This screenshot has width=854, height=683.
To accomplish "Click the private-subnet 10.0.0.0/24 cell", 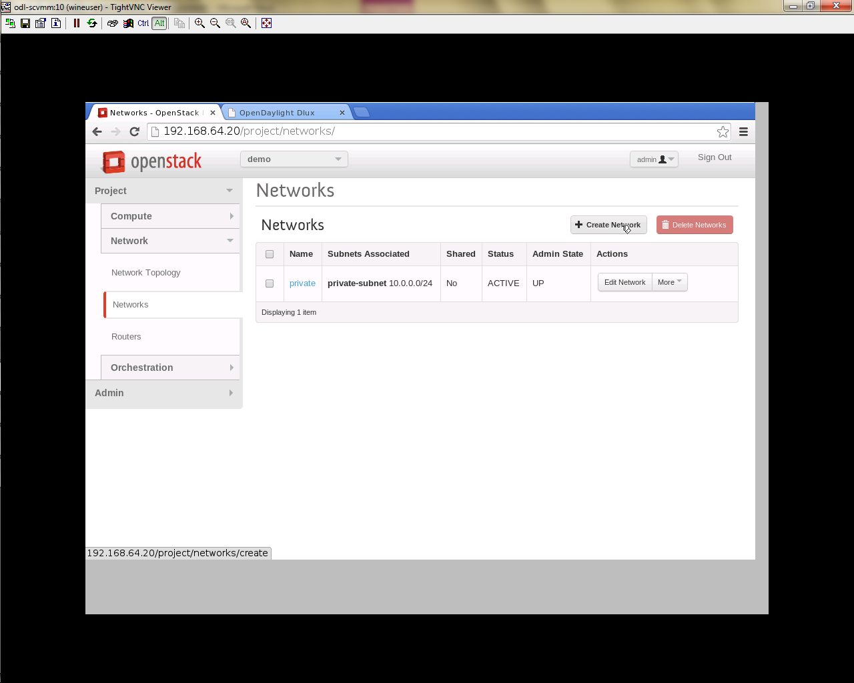I will [x=380, y=283].
